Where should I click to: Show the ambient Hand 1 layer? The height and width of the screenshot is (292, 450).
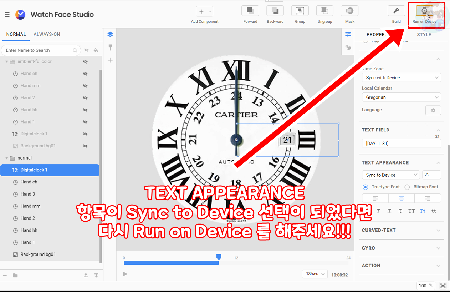tap(85, 122)
